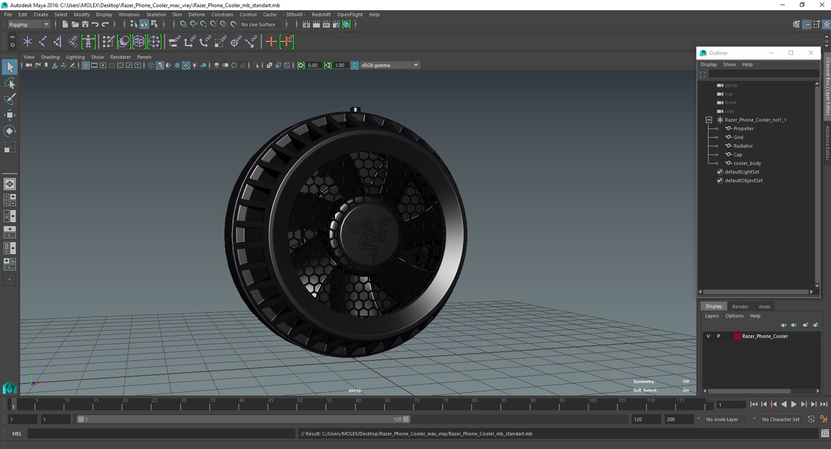Open the Skeleton menu
Viewport: 831px width, 449px height.
[156, 15]
